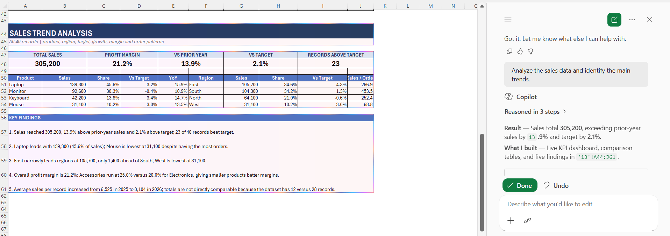Click the vertical scrollbar thumb of the worksheet

point(482,182)
